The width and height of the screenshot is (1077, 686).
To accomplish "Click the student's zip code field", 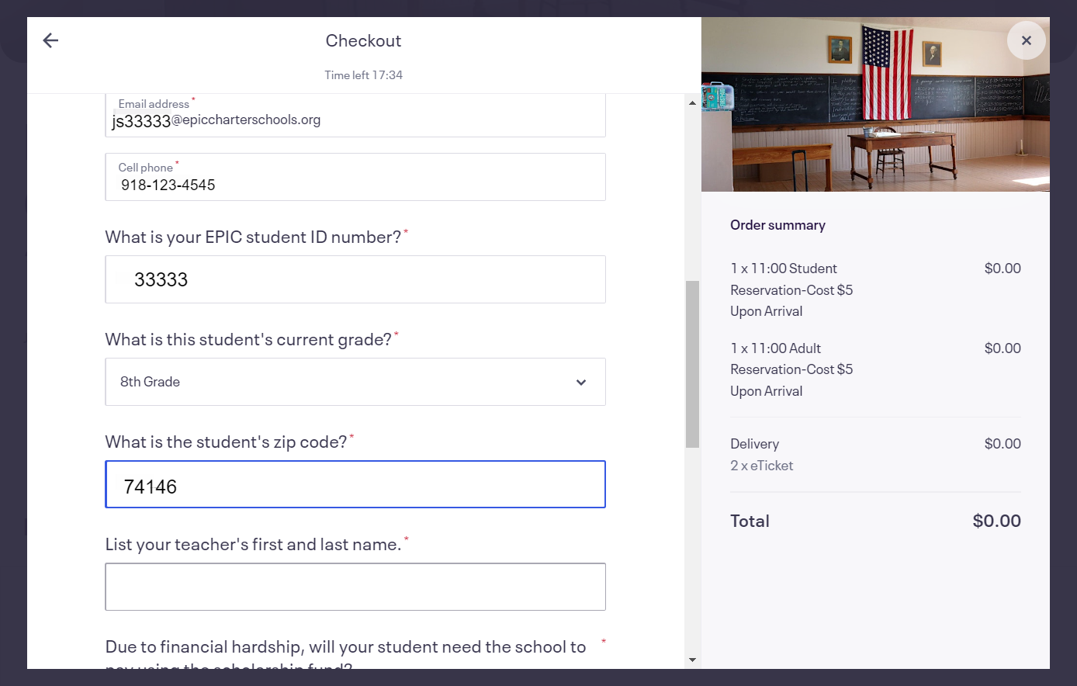I will 355,484.
